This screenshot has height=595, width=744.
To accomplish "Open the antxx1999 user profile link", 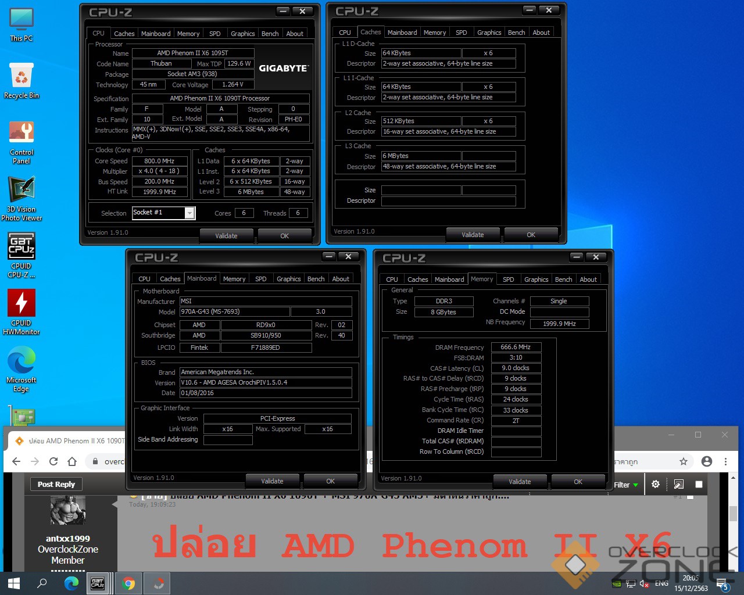I will [x=68, y=539].
